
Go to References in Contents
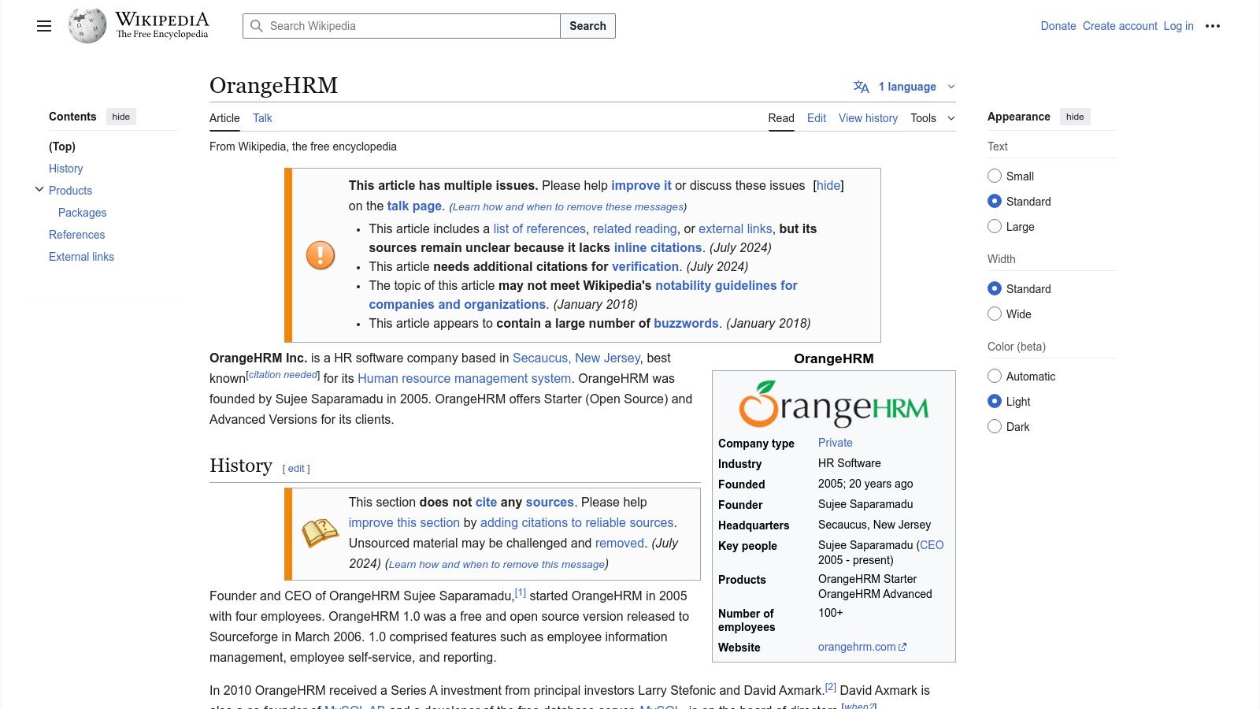[x=76, y=235]
